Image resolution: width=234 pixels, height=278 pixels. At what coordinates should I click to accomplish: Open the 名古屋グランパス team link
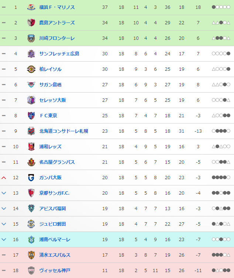pos(57,162)
